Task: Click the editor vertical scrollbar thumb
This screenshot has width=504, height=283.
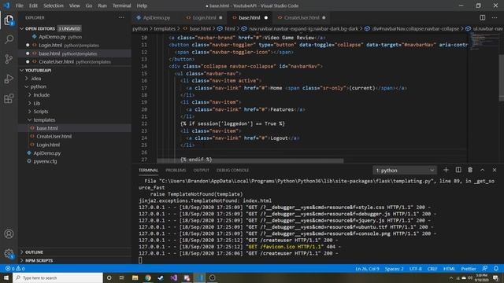Action: tap(501, 78)
